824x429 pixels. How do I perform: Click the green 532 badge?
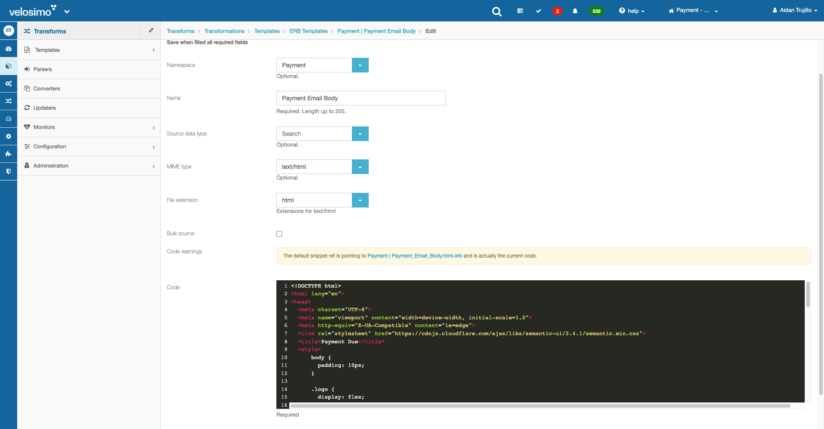point(597,11)
